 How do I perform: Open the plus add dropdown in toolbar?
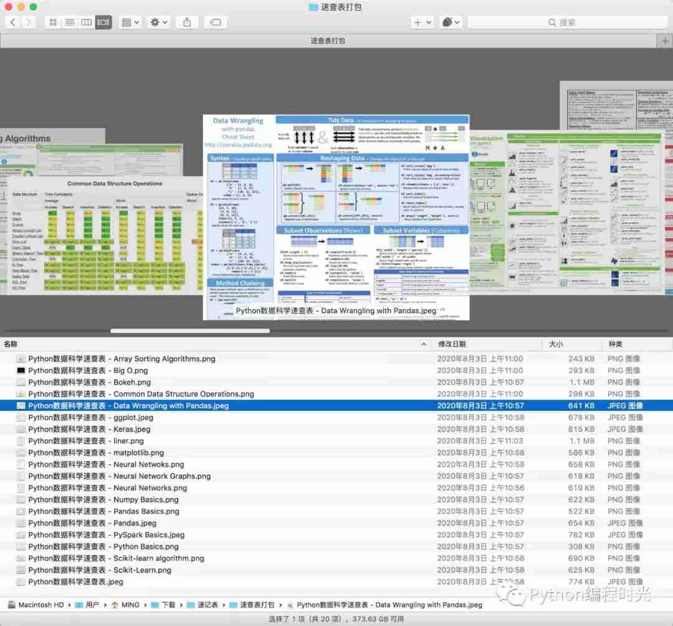coord(422,22)
